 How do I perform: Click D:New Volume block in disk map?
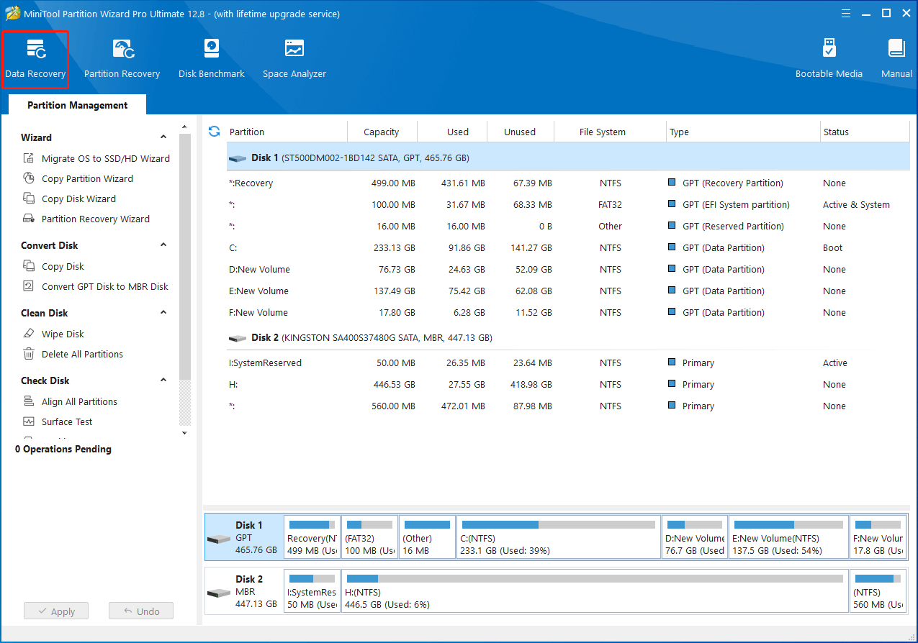[694, 537]
